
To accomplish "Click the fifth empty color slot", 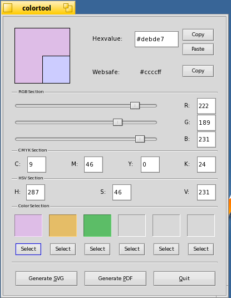I will point(166,226).
